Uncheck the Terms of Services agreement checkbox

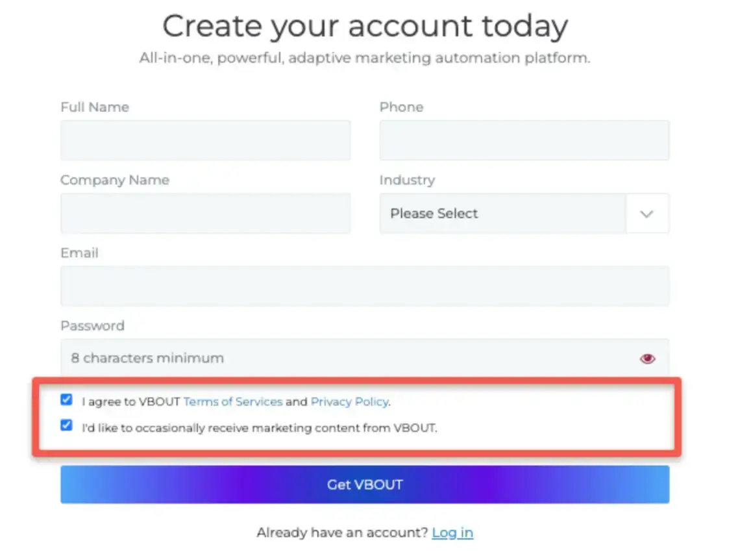pyautogui.click(x=66, y=399)
